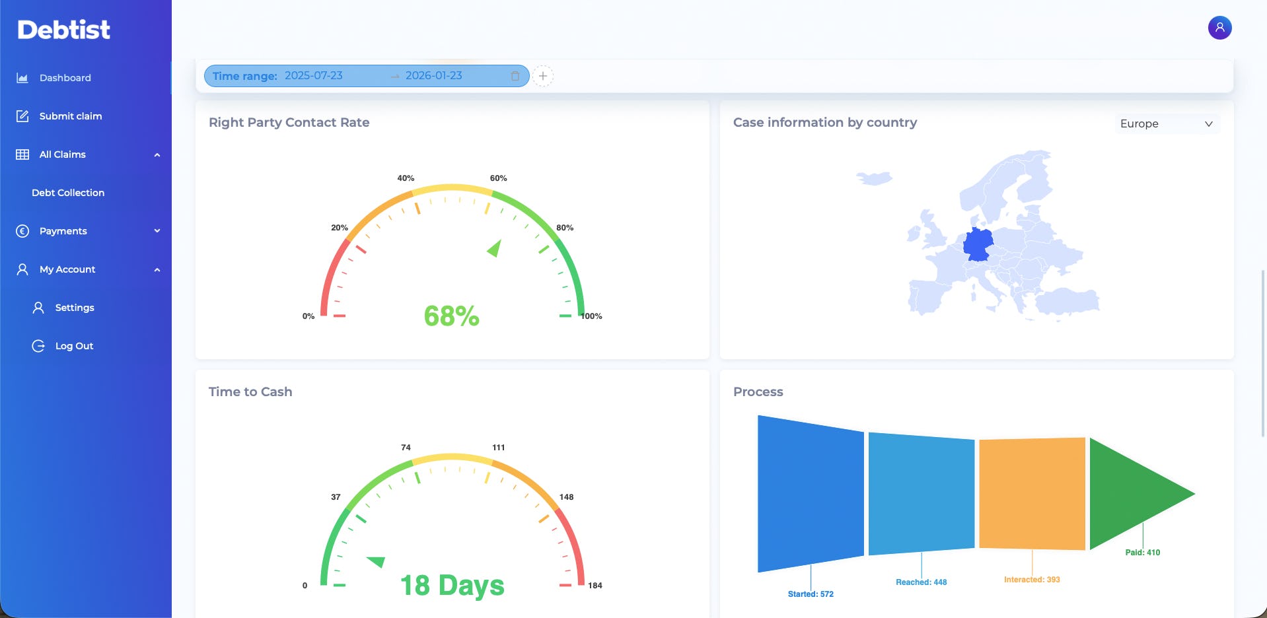Open Settings via its person icon
This screenshot has height=618, width=1267.
coord(38,307)
